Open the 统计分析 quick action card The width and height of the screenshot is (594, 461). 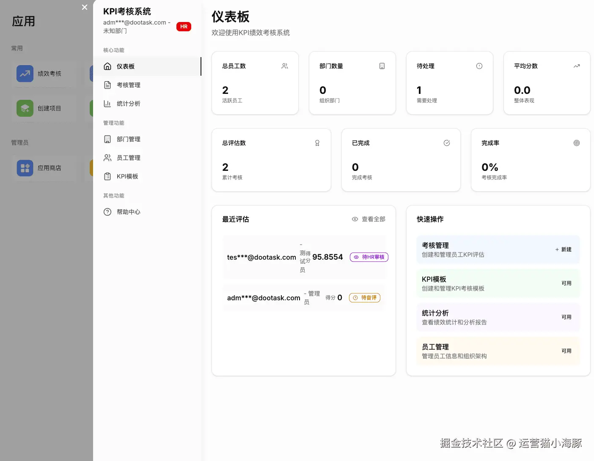click(498, 317)
